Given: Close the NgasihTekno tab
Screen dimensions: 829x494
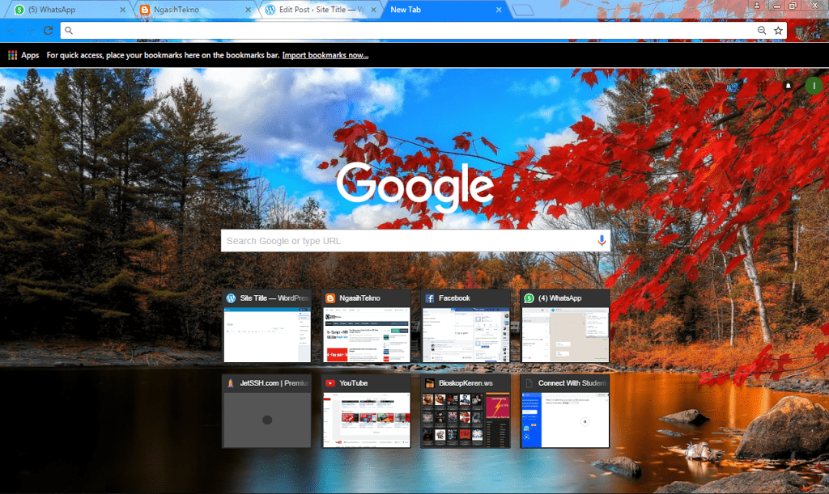Looking at the screenshot, I should 248,10.
